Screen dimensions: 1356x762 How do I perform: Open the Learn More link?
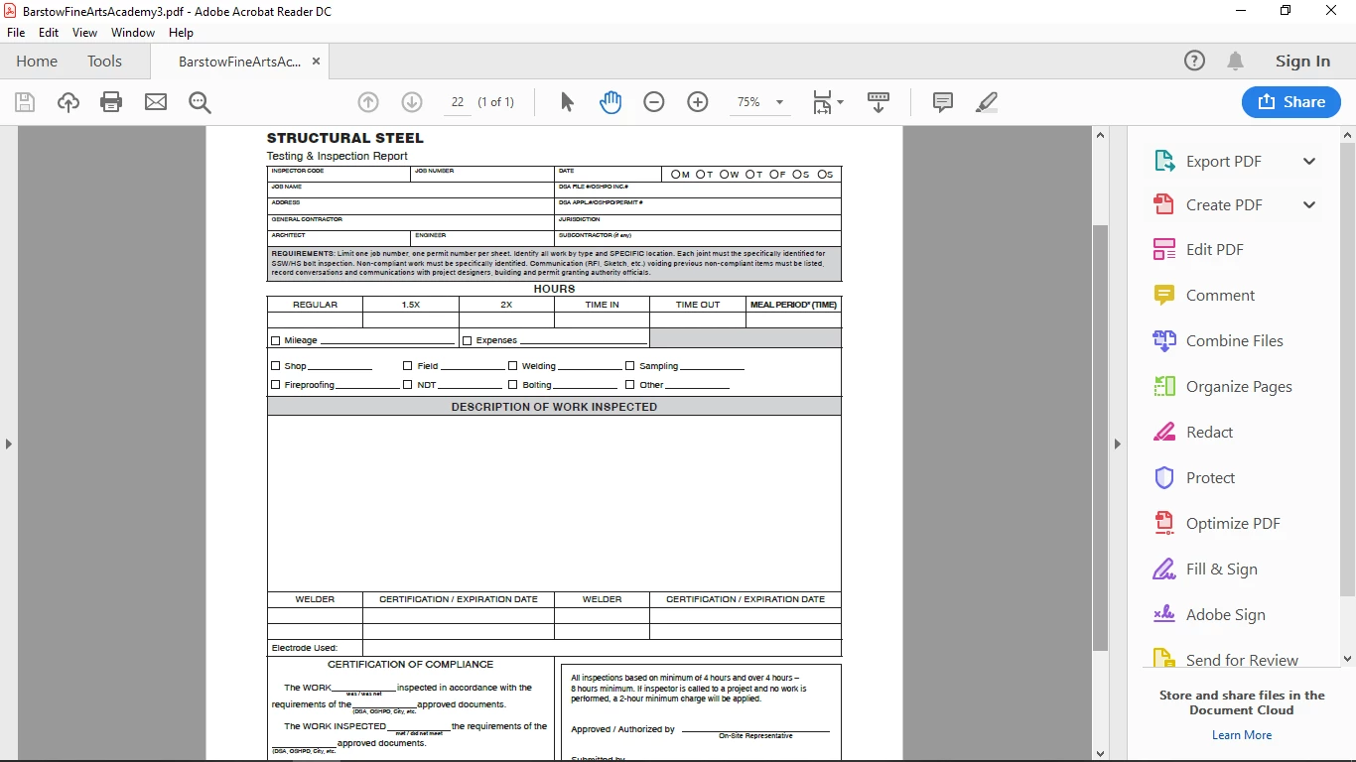pos(1242,735)
